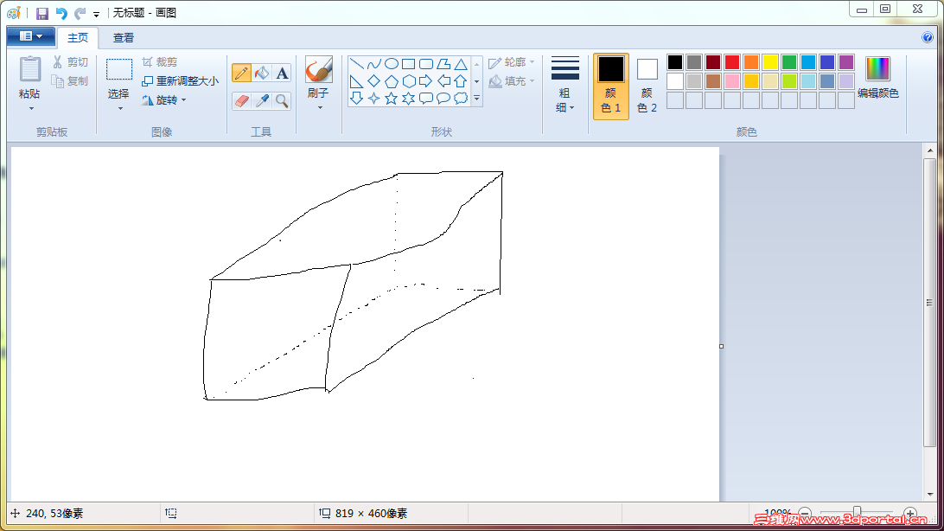Activate Color 2 (颜色 2) selector

tap(647, 86)
